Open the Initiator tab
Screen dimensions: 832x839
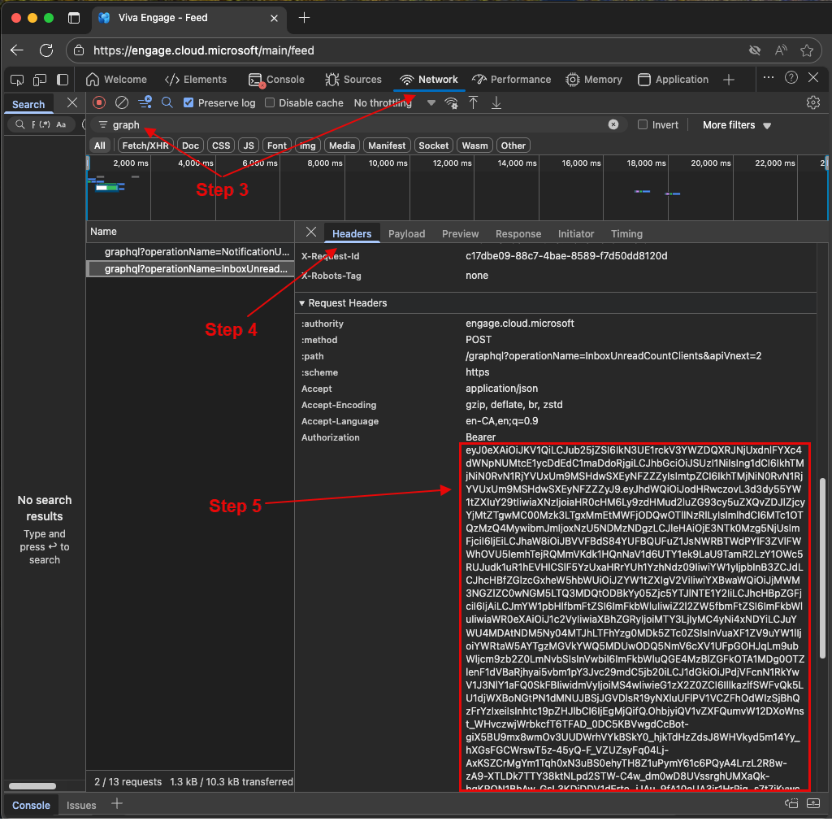point(576,234)
